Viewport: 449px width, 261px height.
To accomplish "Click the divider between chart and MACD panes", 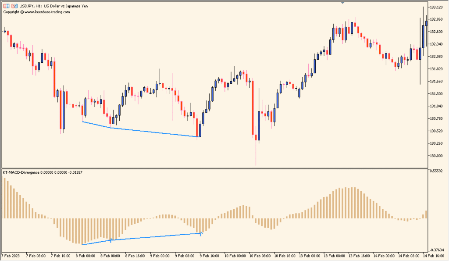I will [x=219, y=168].
